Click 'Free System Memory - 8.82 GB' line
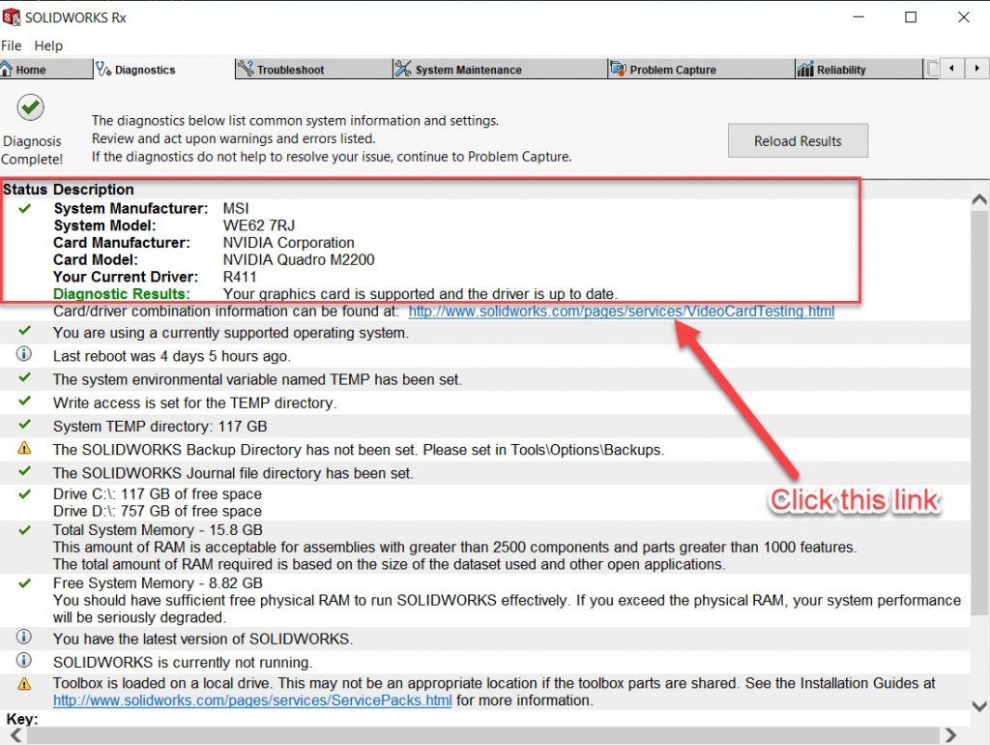This screenshot has width=990, height=745. pos(158,582)
